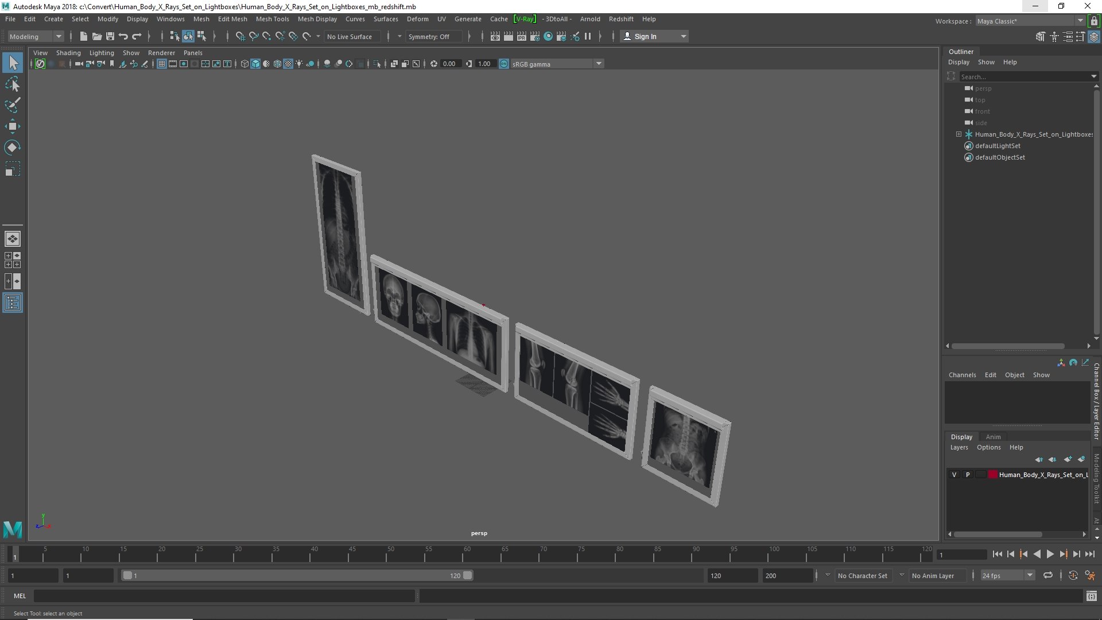Toggle loop playback mode
Image resolution: width=1102 pixels, height=620 pixels.
click(1048, 575)
